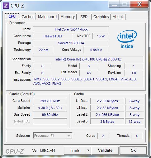Click the L1 Inst. 2 x 32 KBytes value
The image size is (151, 158).
[x=107, y=108]
